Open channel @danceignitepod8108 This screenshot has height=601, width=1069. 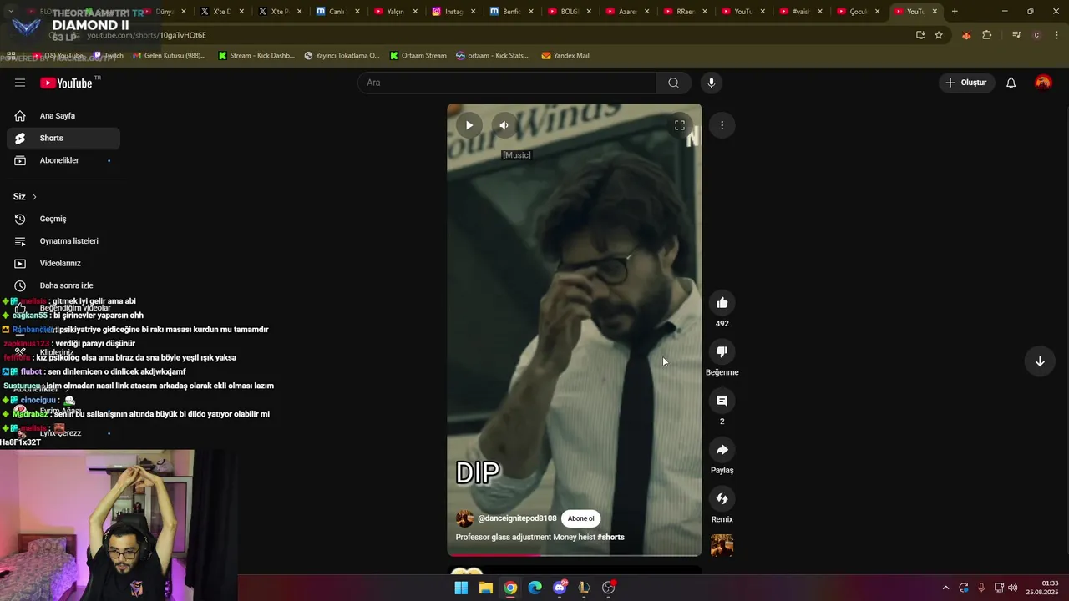pyautogui.click(x=517, y=518)
